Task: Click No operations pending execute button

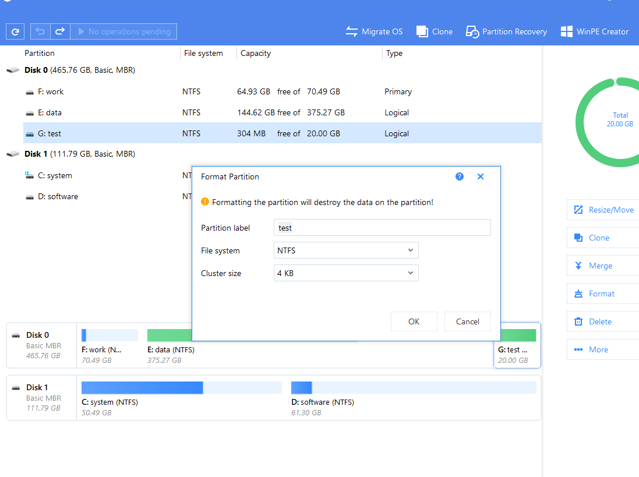Action: tap(123, 31)
